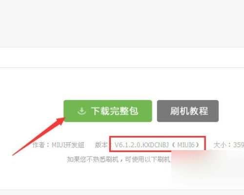The height and width of the screenshot is (195, 244).
Task: Click the （MIUI6） label in version box
Action: pos(188,145)
